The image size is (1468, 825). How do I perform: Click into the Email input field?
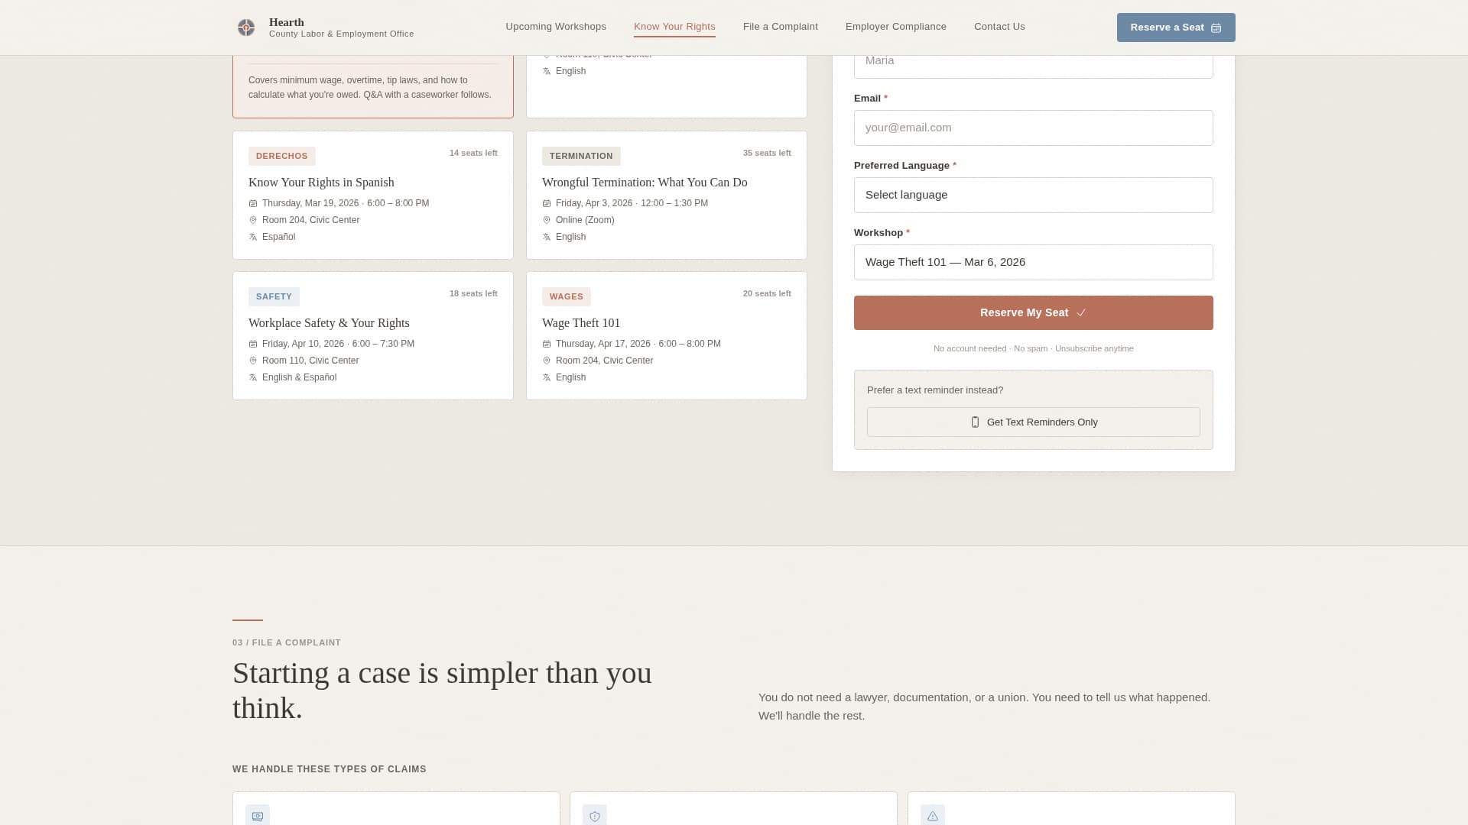point(1033,128)
